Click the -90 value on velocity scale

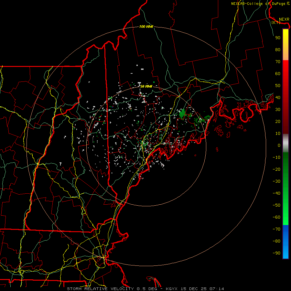pyautogui.click(x=276, y=253)
